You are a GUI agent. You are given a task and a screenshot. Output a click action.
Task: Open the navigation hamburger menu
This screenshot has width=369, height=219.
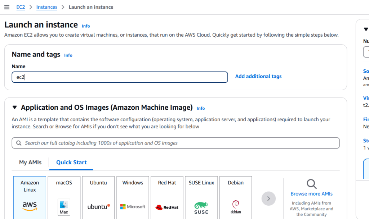pos(6,7)
